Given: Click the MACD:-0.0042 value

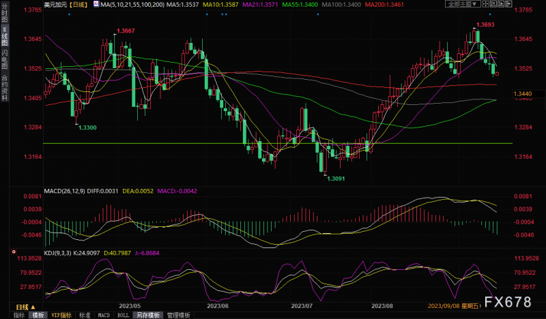Looking at the screenshot, I should pyautogui.click(x=177, y=191).
